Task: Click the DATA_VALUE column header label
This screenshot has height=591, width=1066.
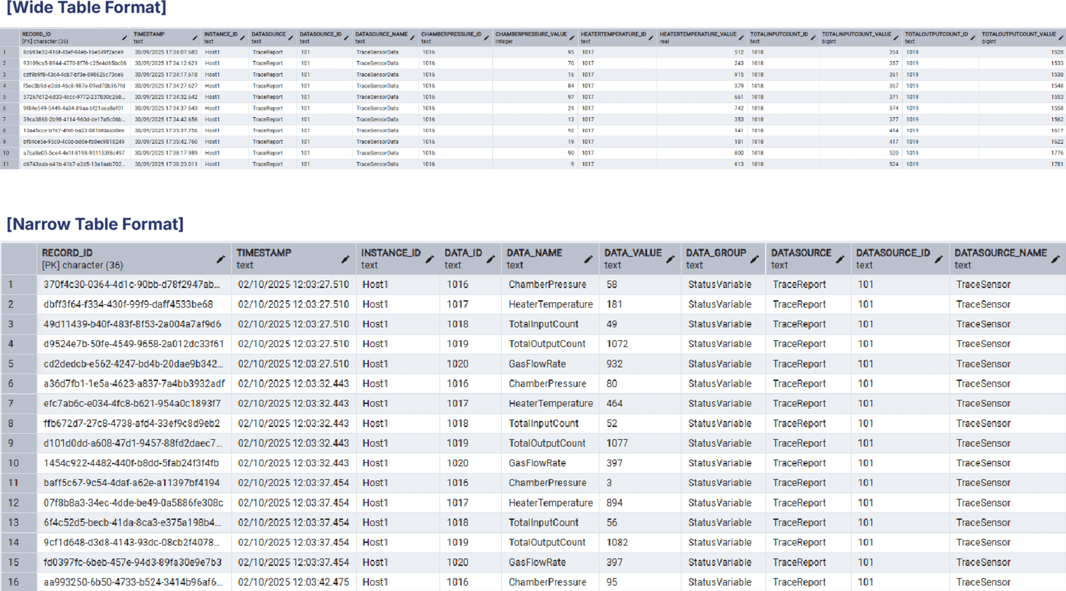Action: [x=632, y=253]
